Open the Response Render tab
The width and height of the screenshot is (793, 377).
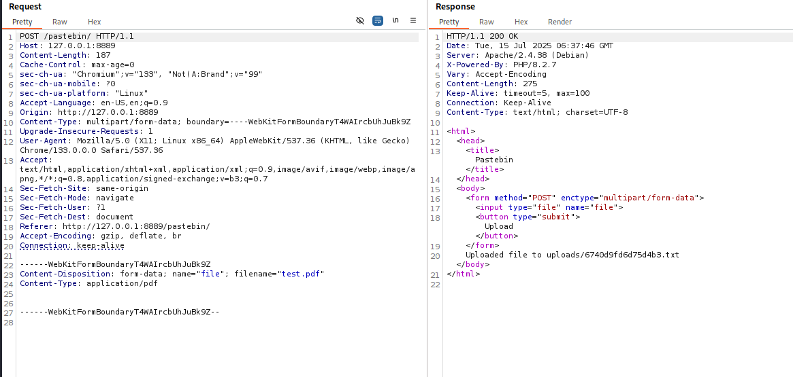(560, 22)
